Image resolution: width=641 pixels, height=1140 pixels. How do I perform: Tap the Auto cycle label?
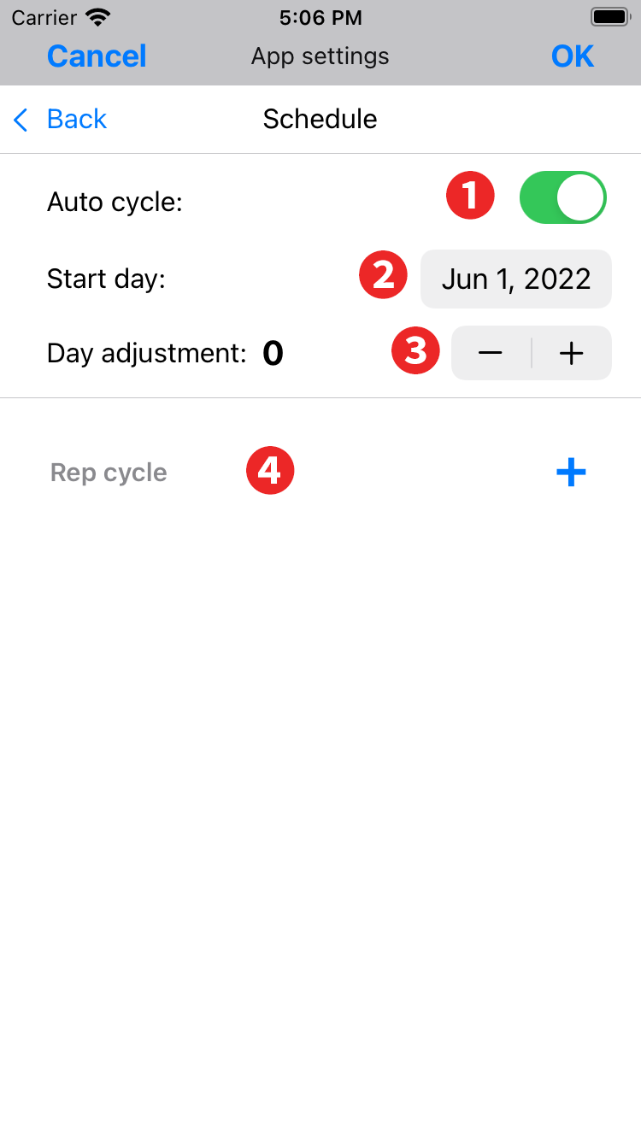tap(115, 203)
